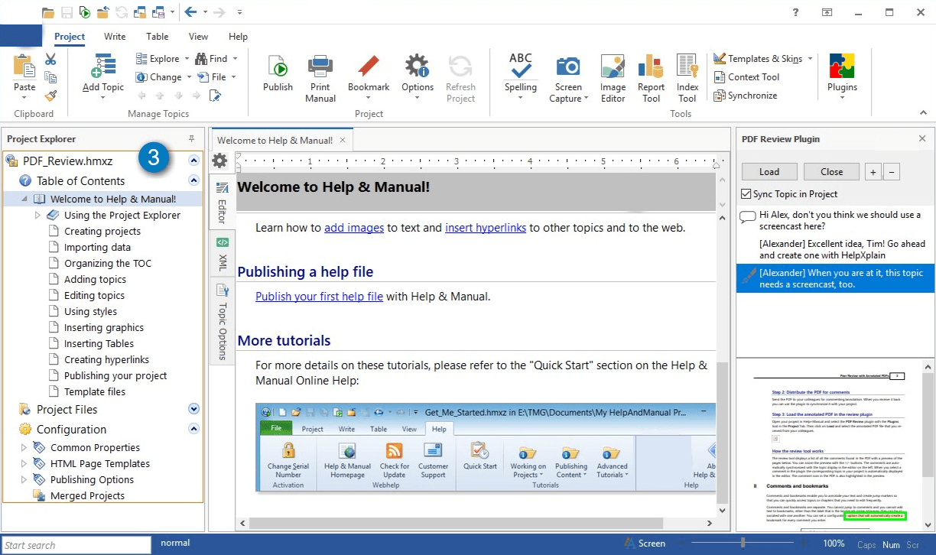The width and height of the screenshot is (936, 555).
Task: Expand the Project Files section chevron
Action: click(x=193, y=410)
